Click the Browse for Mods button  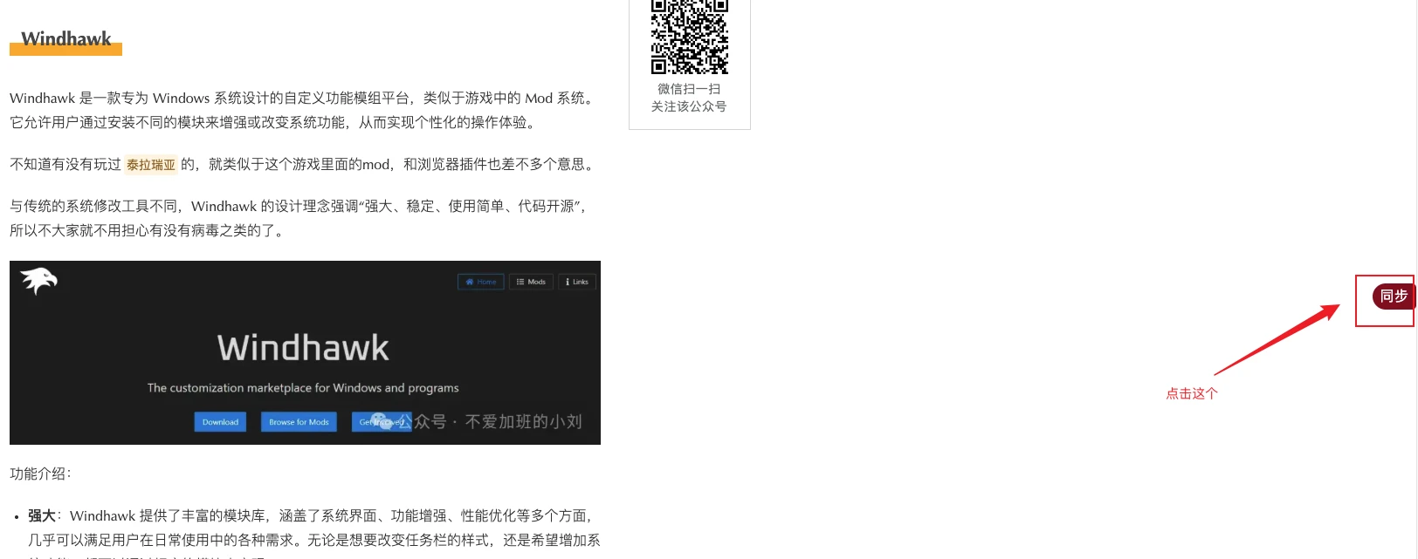pyautogui.click(x=299, y=422)
